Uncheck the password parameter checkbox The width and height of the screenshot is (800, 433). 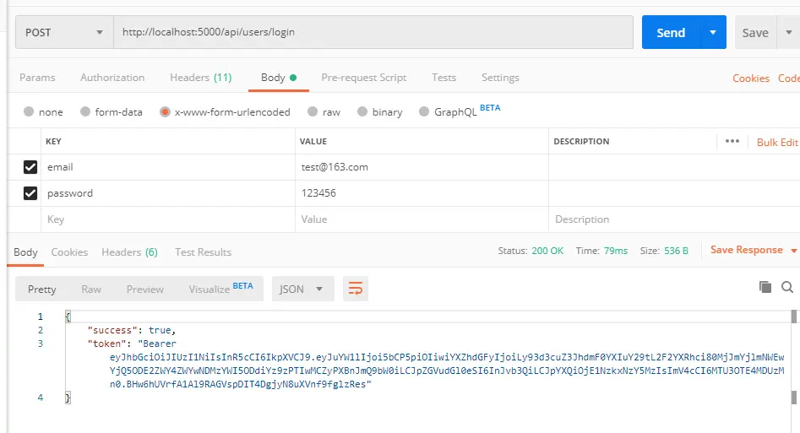pos(30,193)
